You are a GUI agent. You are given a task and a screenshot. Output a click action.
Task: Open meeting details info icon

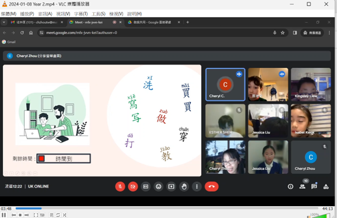(x=290, y=186)
